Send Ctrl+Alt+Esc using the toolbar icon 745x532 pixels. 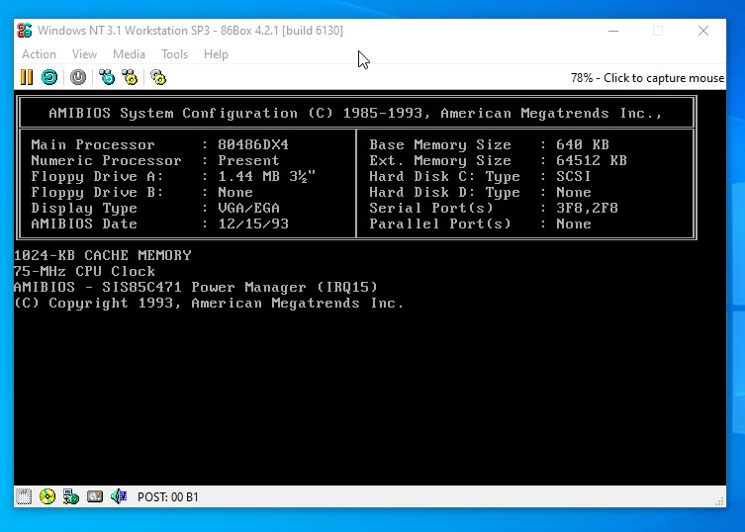(x=130, y=77)
